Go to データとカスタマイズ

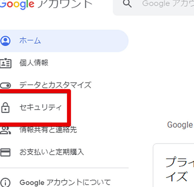(55, 86)
